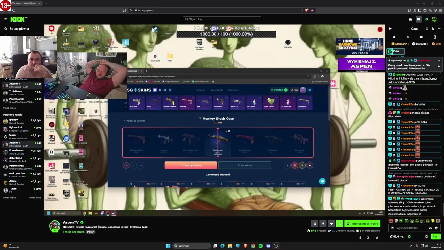Open File Explorer from the taskbar

point(230,246)
